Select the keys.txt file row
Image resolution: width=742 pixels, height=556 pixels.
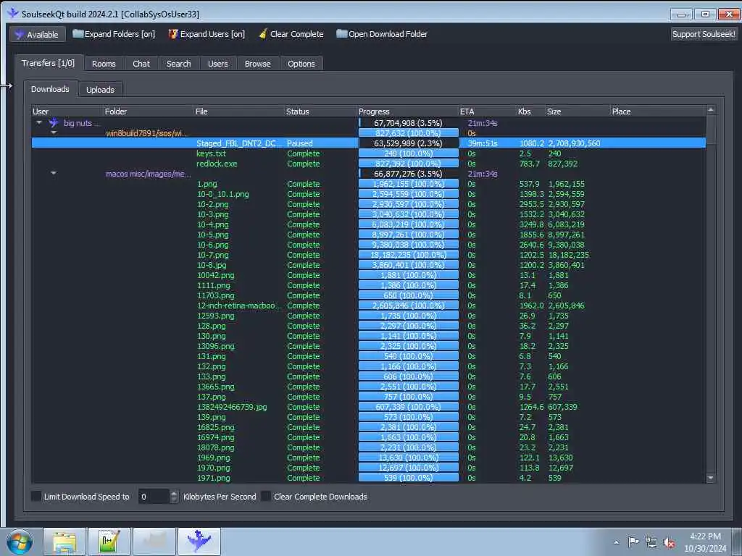(x=368, y=153)
